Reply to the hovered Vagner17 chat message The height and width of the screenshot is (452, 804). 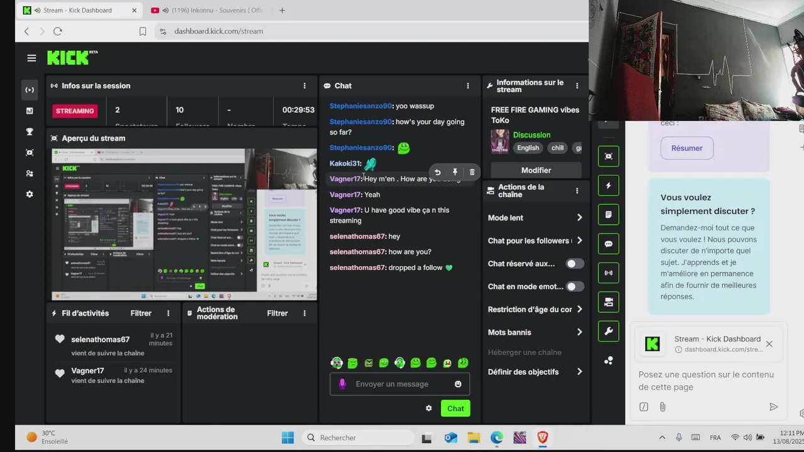click(438, 172)
